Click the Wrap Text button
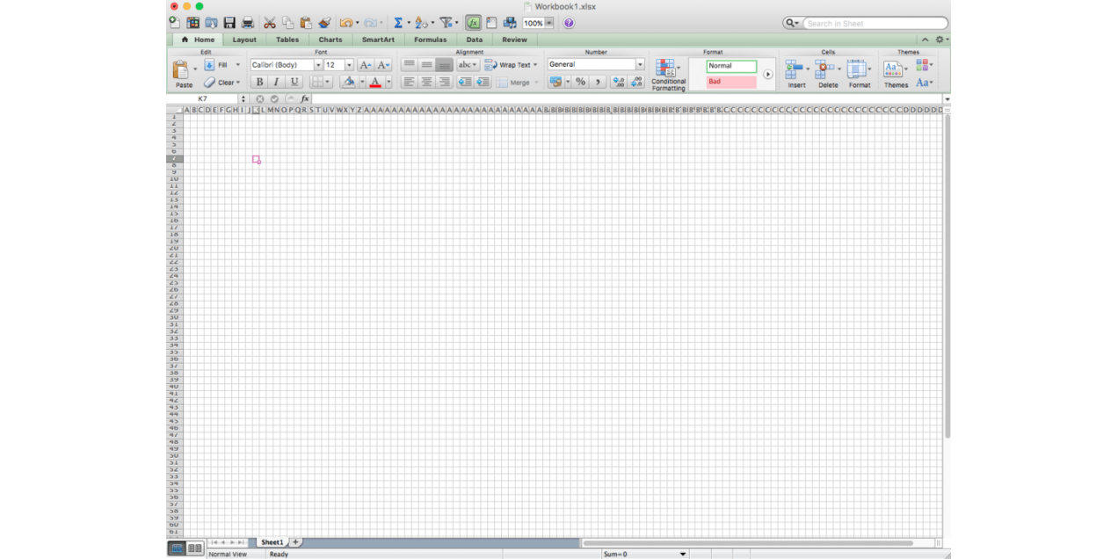This screenshot has height=559, width=1118. click(x=511, y=65)
